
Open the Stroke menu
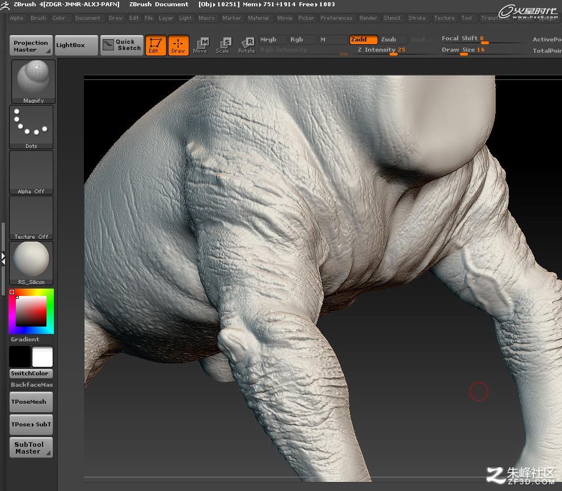pyautogui.click(x=417, y=18)
